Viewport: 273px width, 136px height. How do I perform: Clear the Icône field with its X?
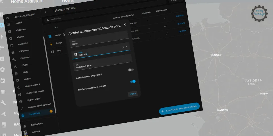pyautogui.click(x=123, y=47)
